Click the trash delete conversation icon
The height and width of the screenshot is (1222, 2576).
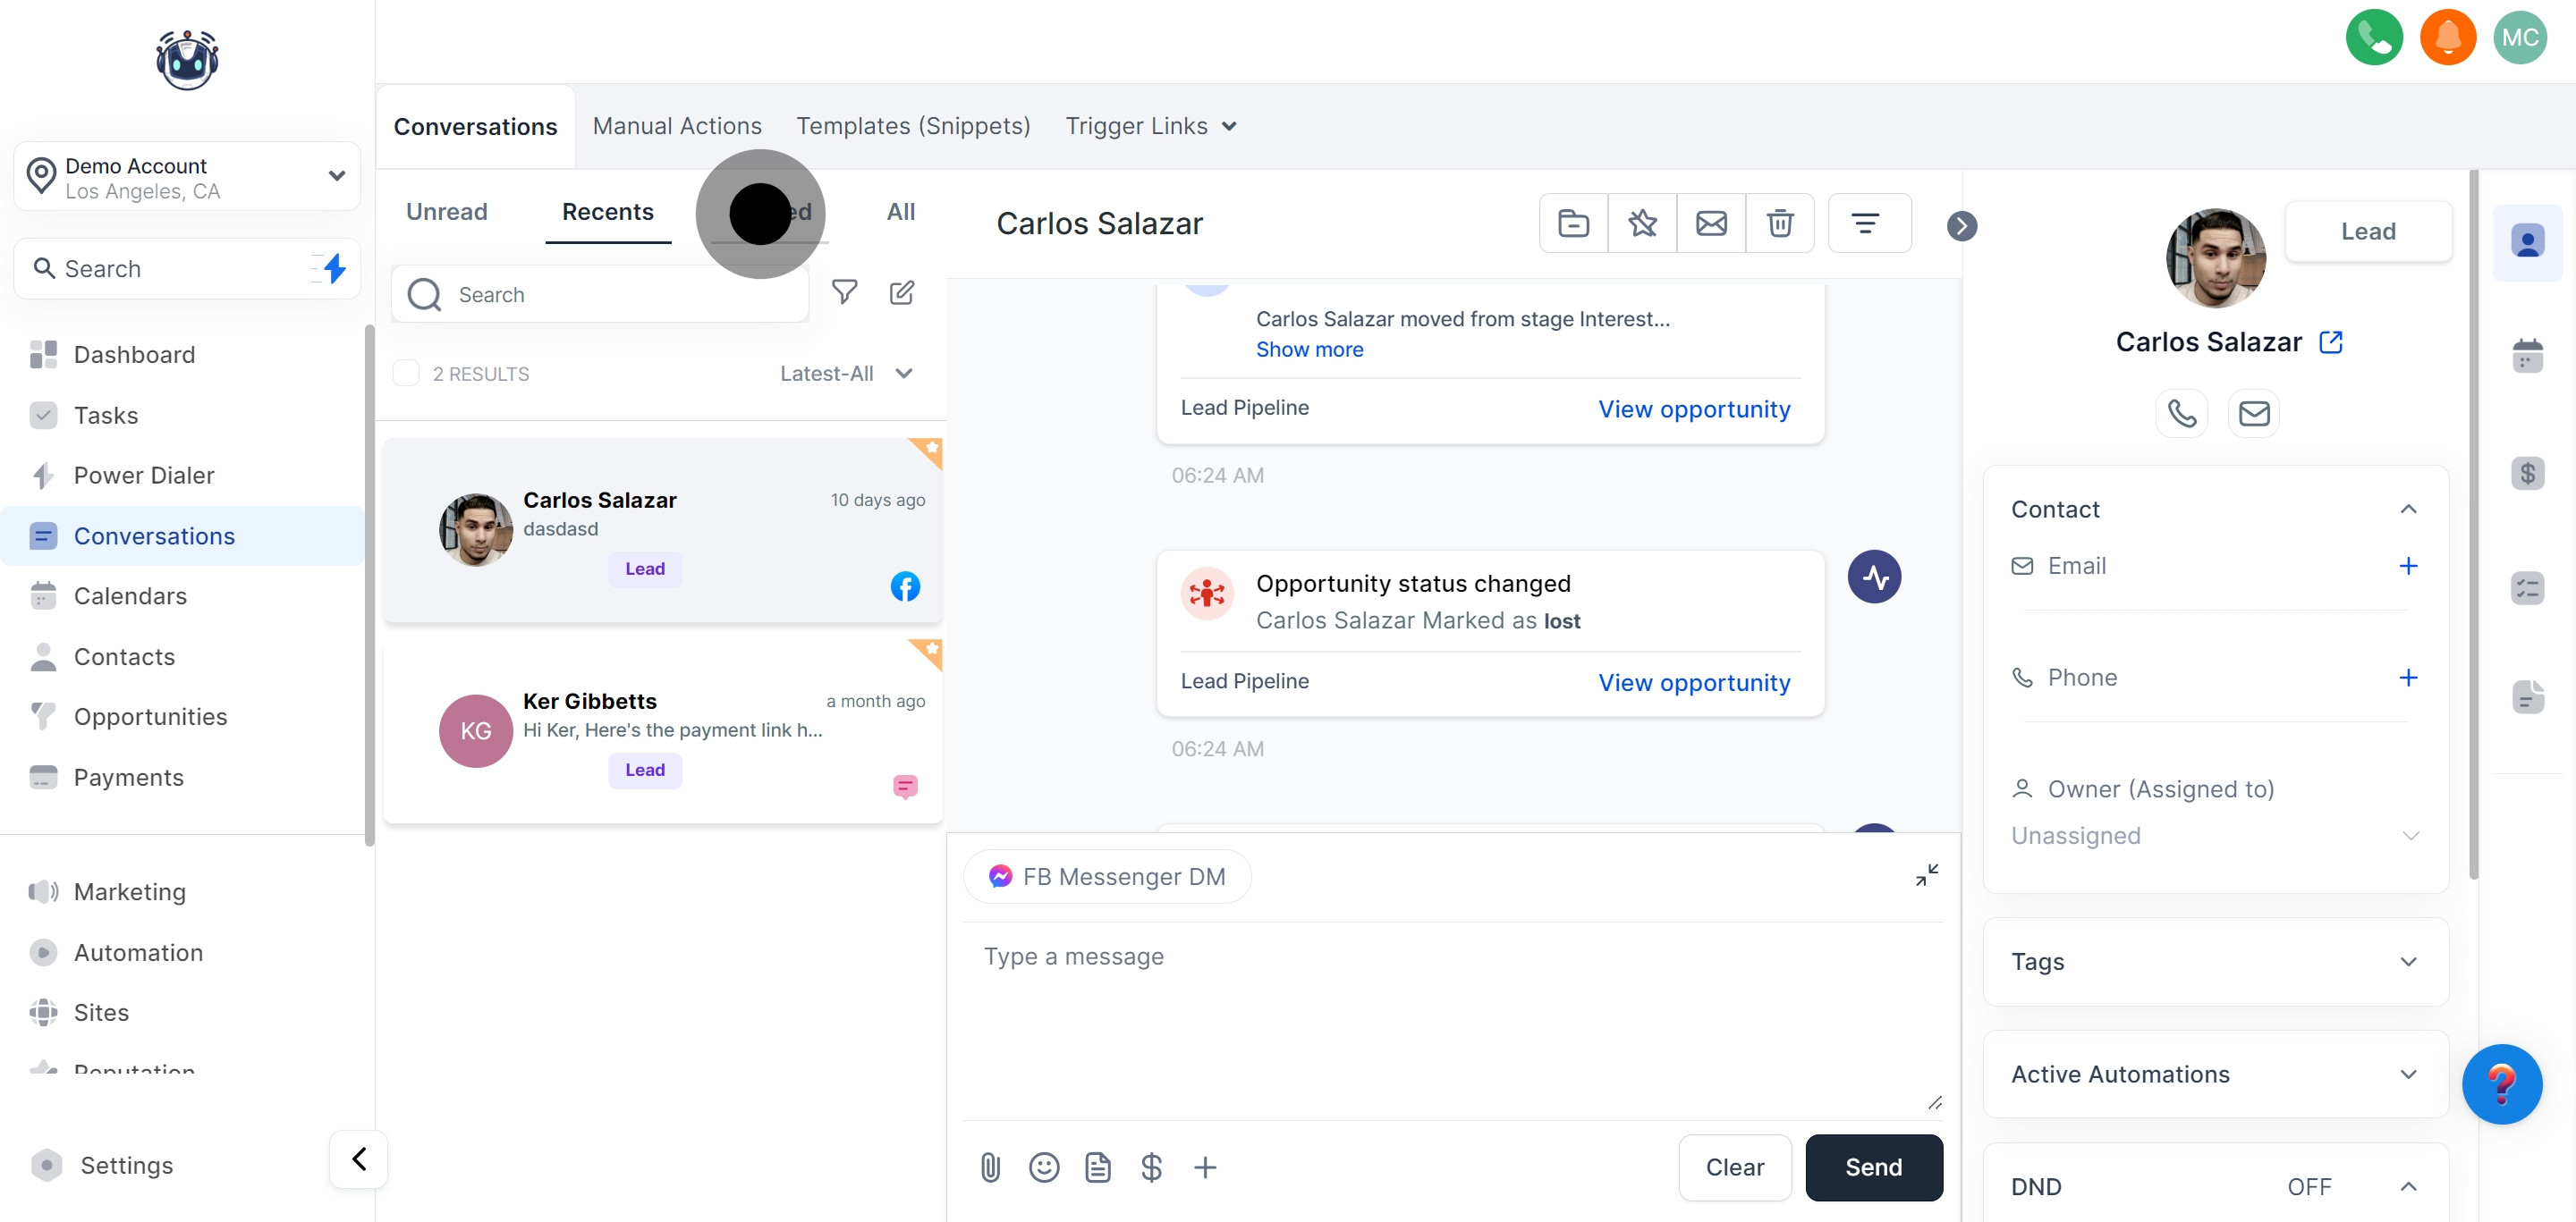(x=1779, y=223)
